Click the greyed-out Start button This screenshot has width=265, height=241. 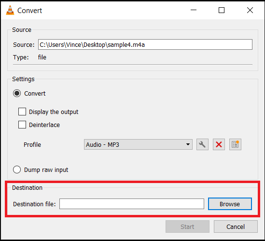coord(187,227)
